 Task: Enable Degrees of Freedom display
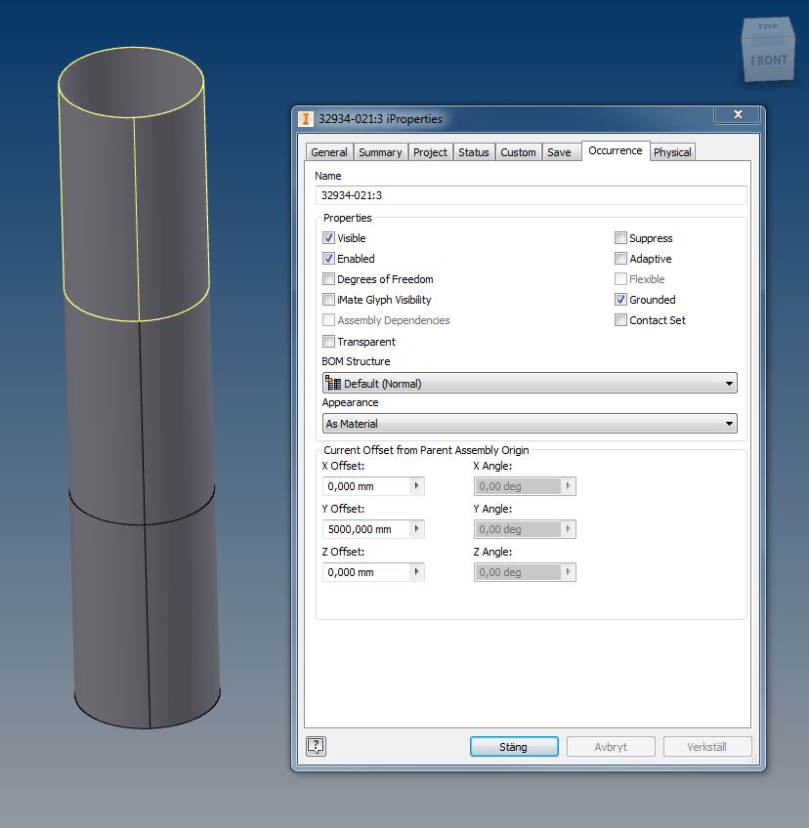[329, 279]
